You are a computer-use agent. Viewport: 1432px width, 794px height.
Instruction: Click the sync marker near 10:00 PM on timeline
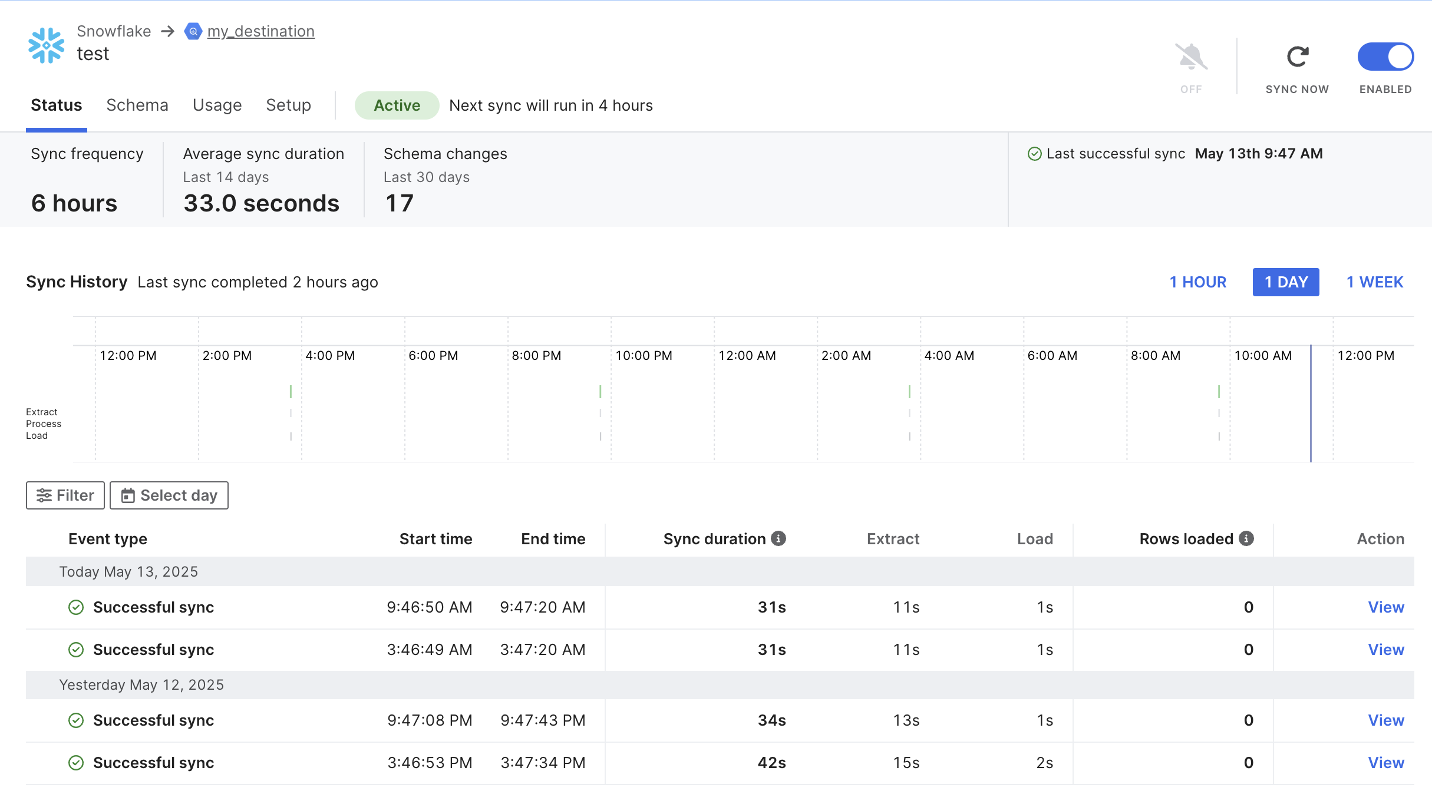600,392
